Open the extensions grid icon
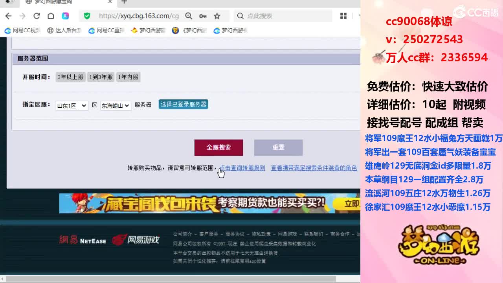Viewport: 503px width, 283px height. point(343,16)
